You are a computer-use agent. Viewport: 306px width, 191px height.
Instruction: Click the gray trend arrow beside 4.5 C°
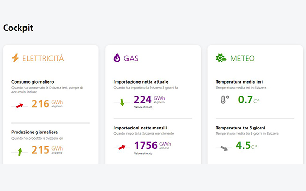pos(224,148)
